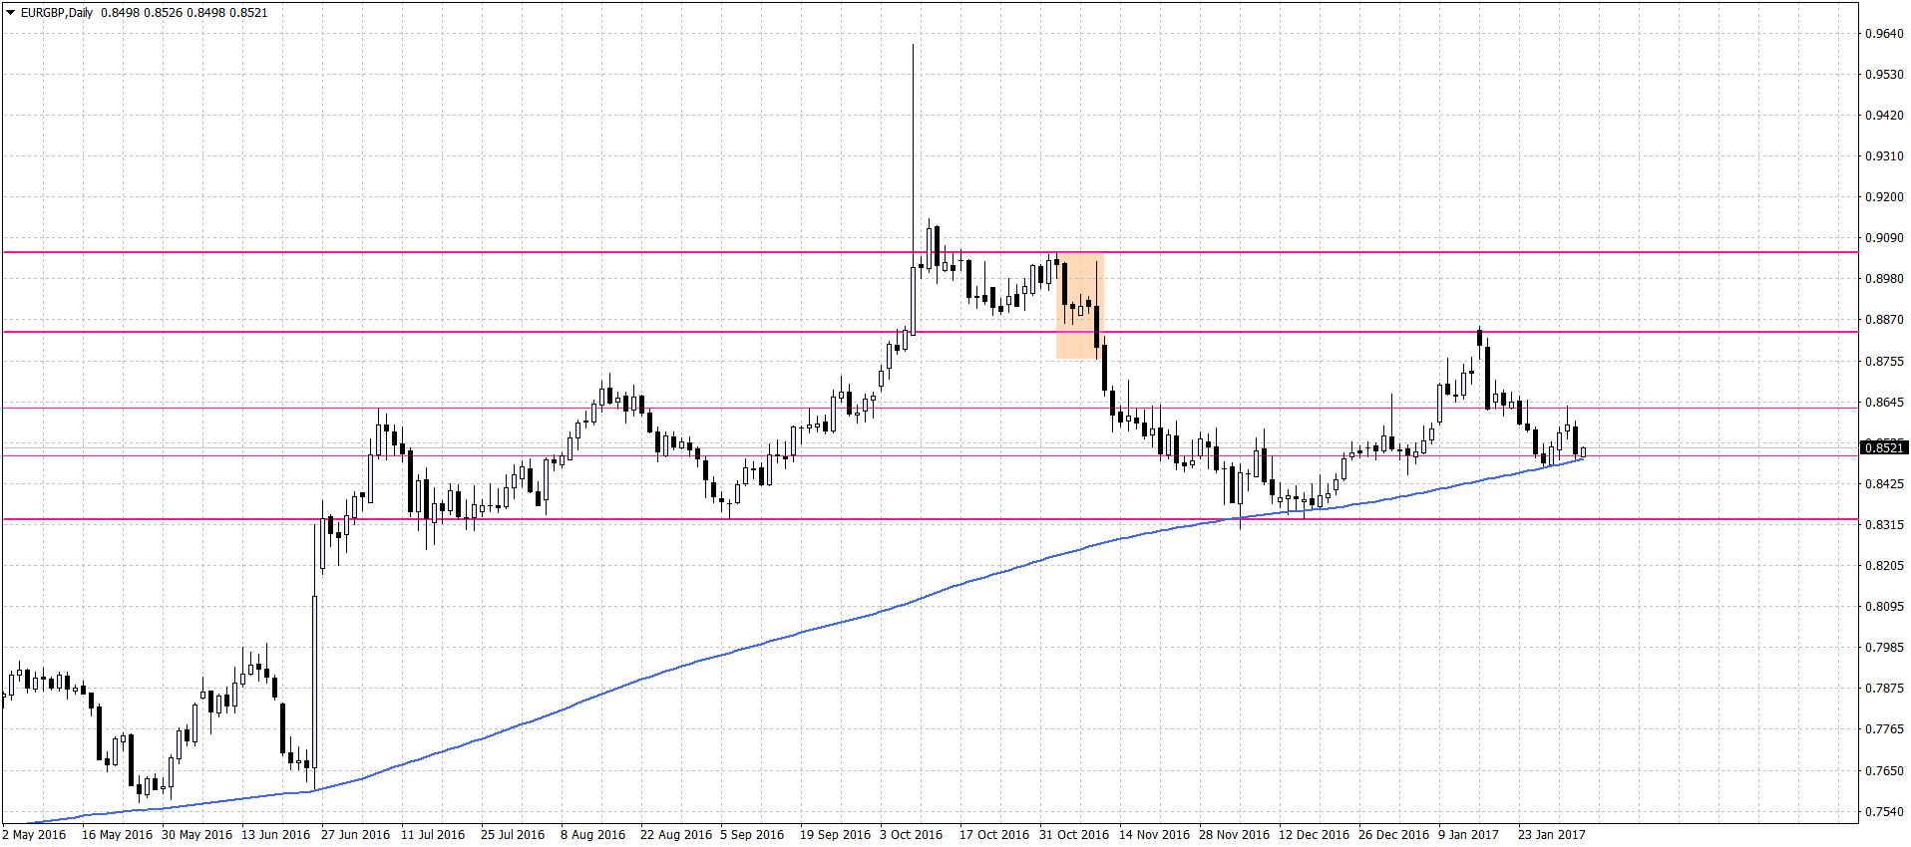Click the 0.7765 price axis label
The width and height of the screenshot is (1911, 847).
[x=1884, y=729]
